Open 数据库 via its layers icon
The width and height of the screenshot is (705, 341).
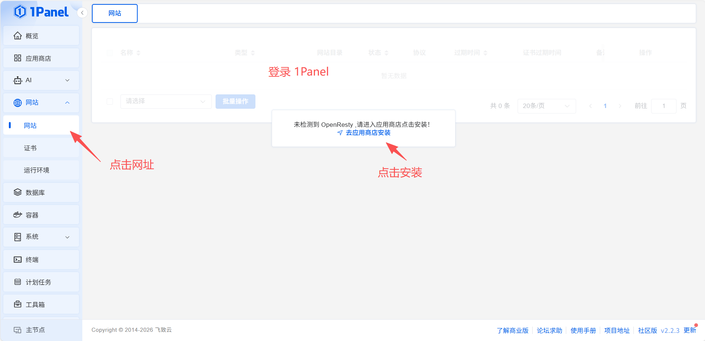pyautogui.click(x=18, y=192)
